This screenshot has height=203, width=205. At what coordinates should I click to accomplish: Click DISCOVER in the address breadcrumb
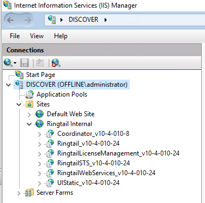tap(83, 20)
